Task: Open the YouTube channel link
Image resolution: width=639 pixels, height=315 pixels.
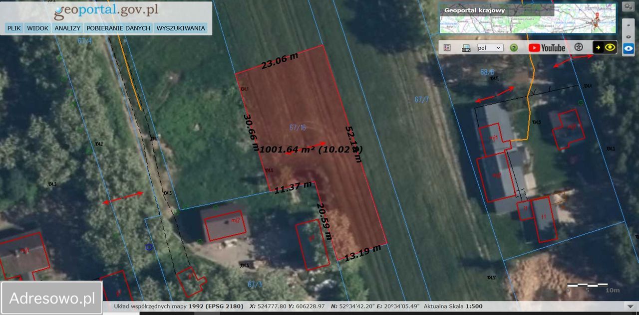Action: [x=547, y=48]
